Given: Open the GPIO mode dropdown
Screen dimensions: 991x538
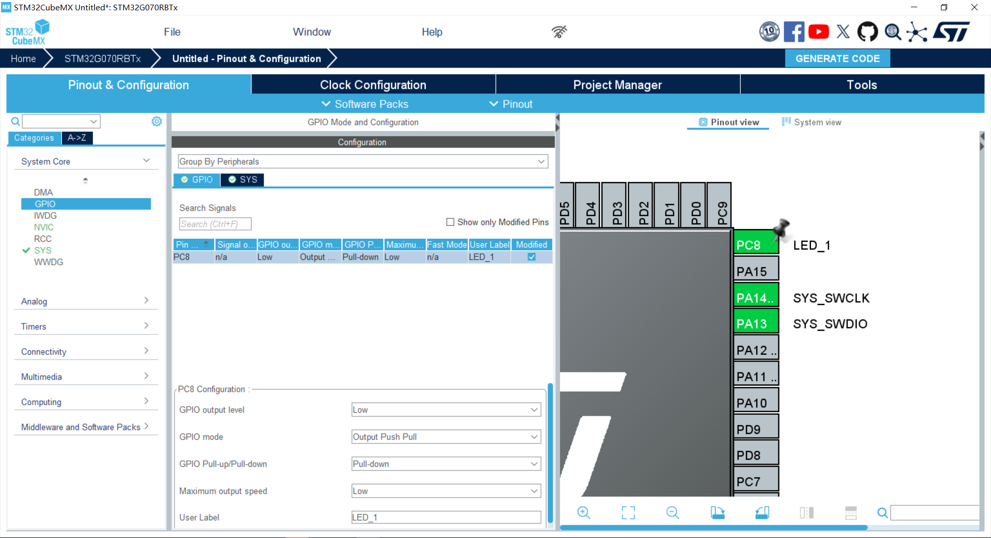Looking at the screenshot, I should 446,437.
